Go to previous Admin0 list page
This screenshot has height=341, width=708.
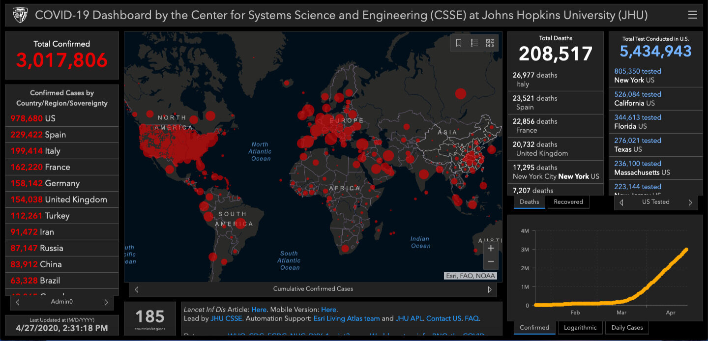click(18, 302)
